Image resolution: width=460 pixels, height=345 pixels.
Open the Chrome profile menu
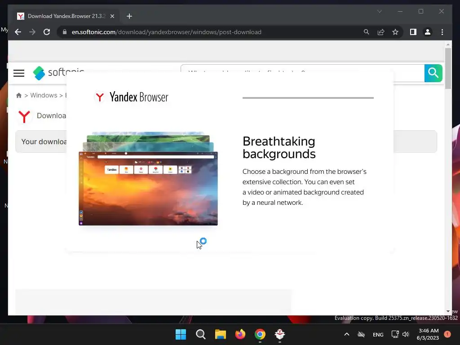coord(428,32)
